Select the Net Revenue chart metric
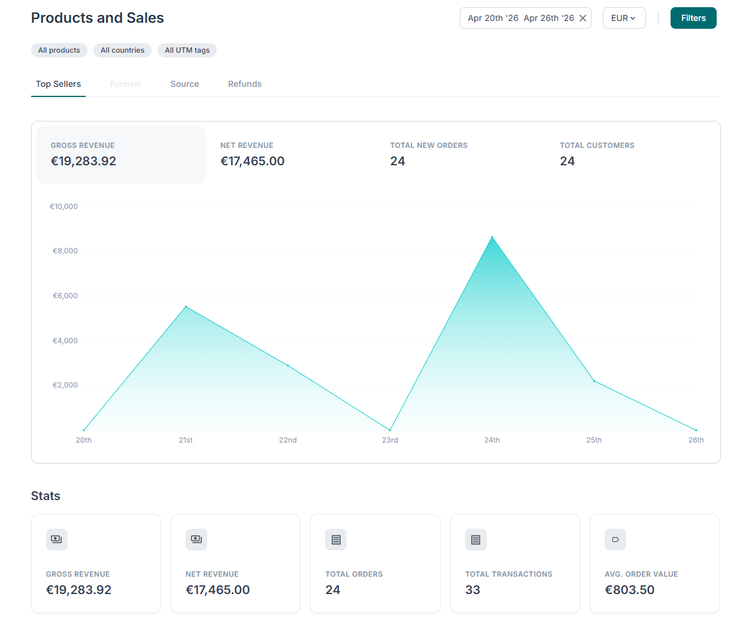 pyautogui.click(x=291, y=155)
